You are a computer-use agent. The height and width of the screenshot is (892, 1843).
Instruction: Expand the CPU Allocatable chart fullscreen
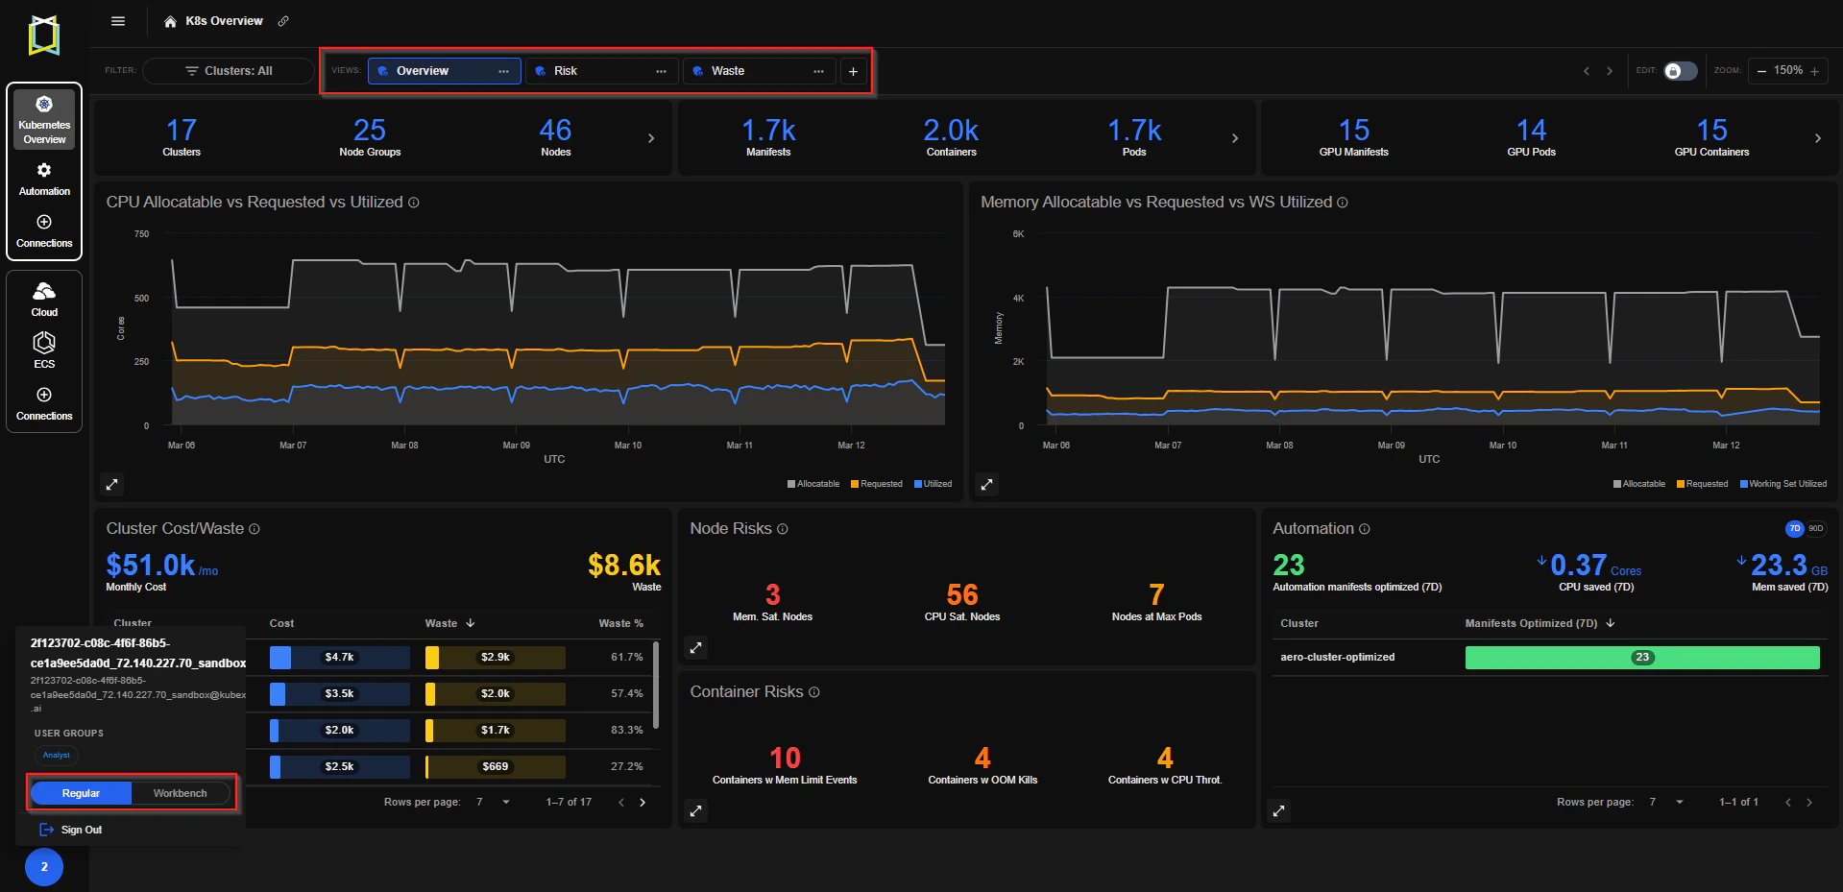[x=112, y=485]
